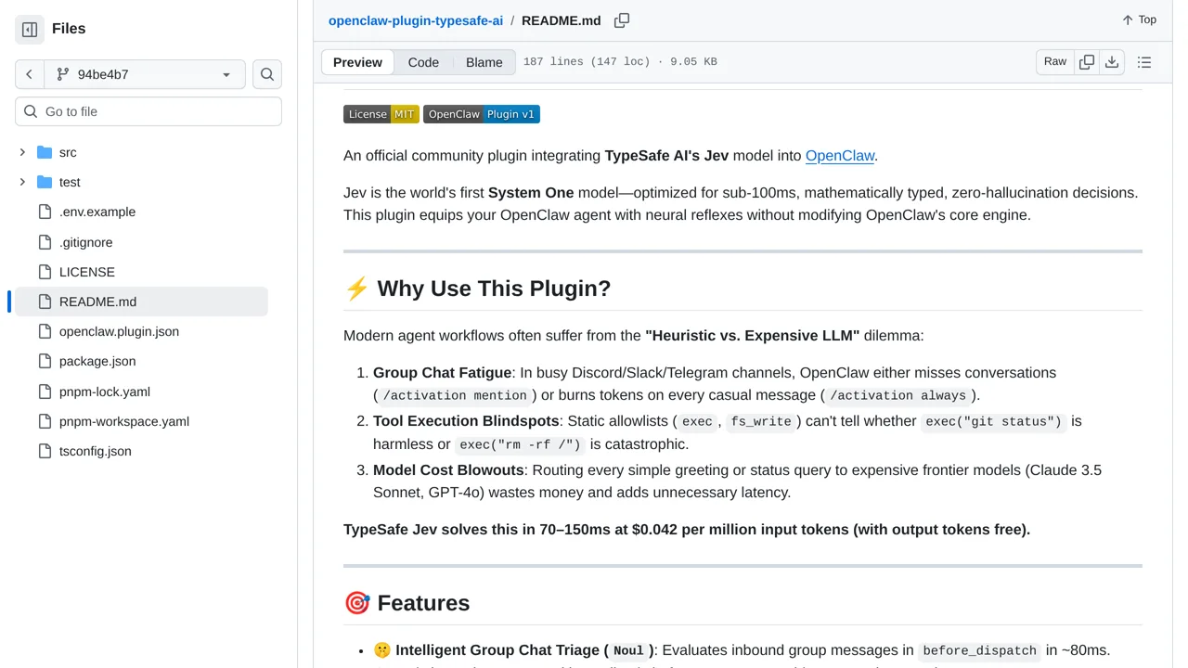Image resolution: width=1188 pixels, height=668 pixels.
Task: Open the LICENSE file
Action: [x=87, y=272]
